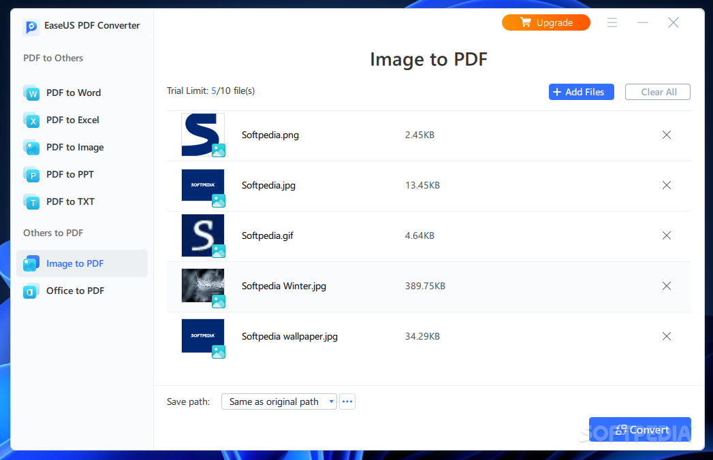Click the EaseUS PDF Converter logo icon
Screen dimensions: 713x460
31,27
